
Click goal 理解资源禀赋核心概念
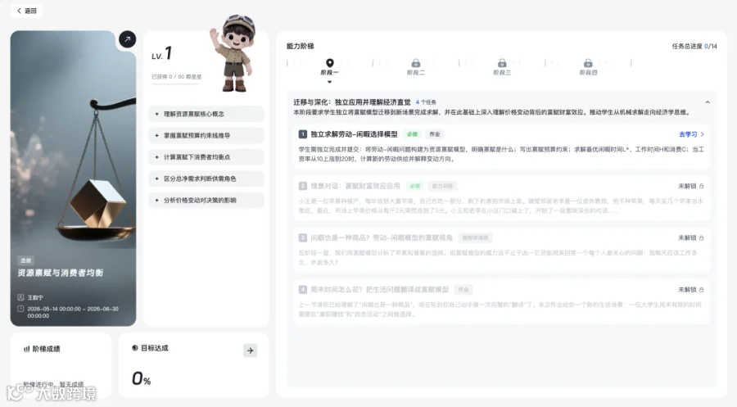[x=206, y=114]
